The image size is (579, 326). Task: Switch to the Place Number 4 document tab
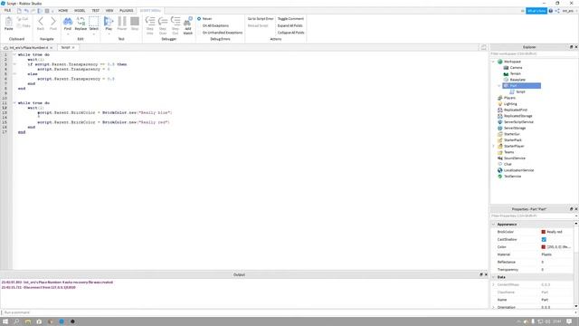click(x=28, y=48)
